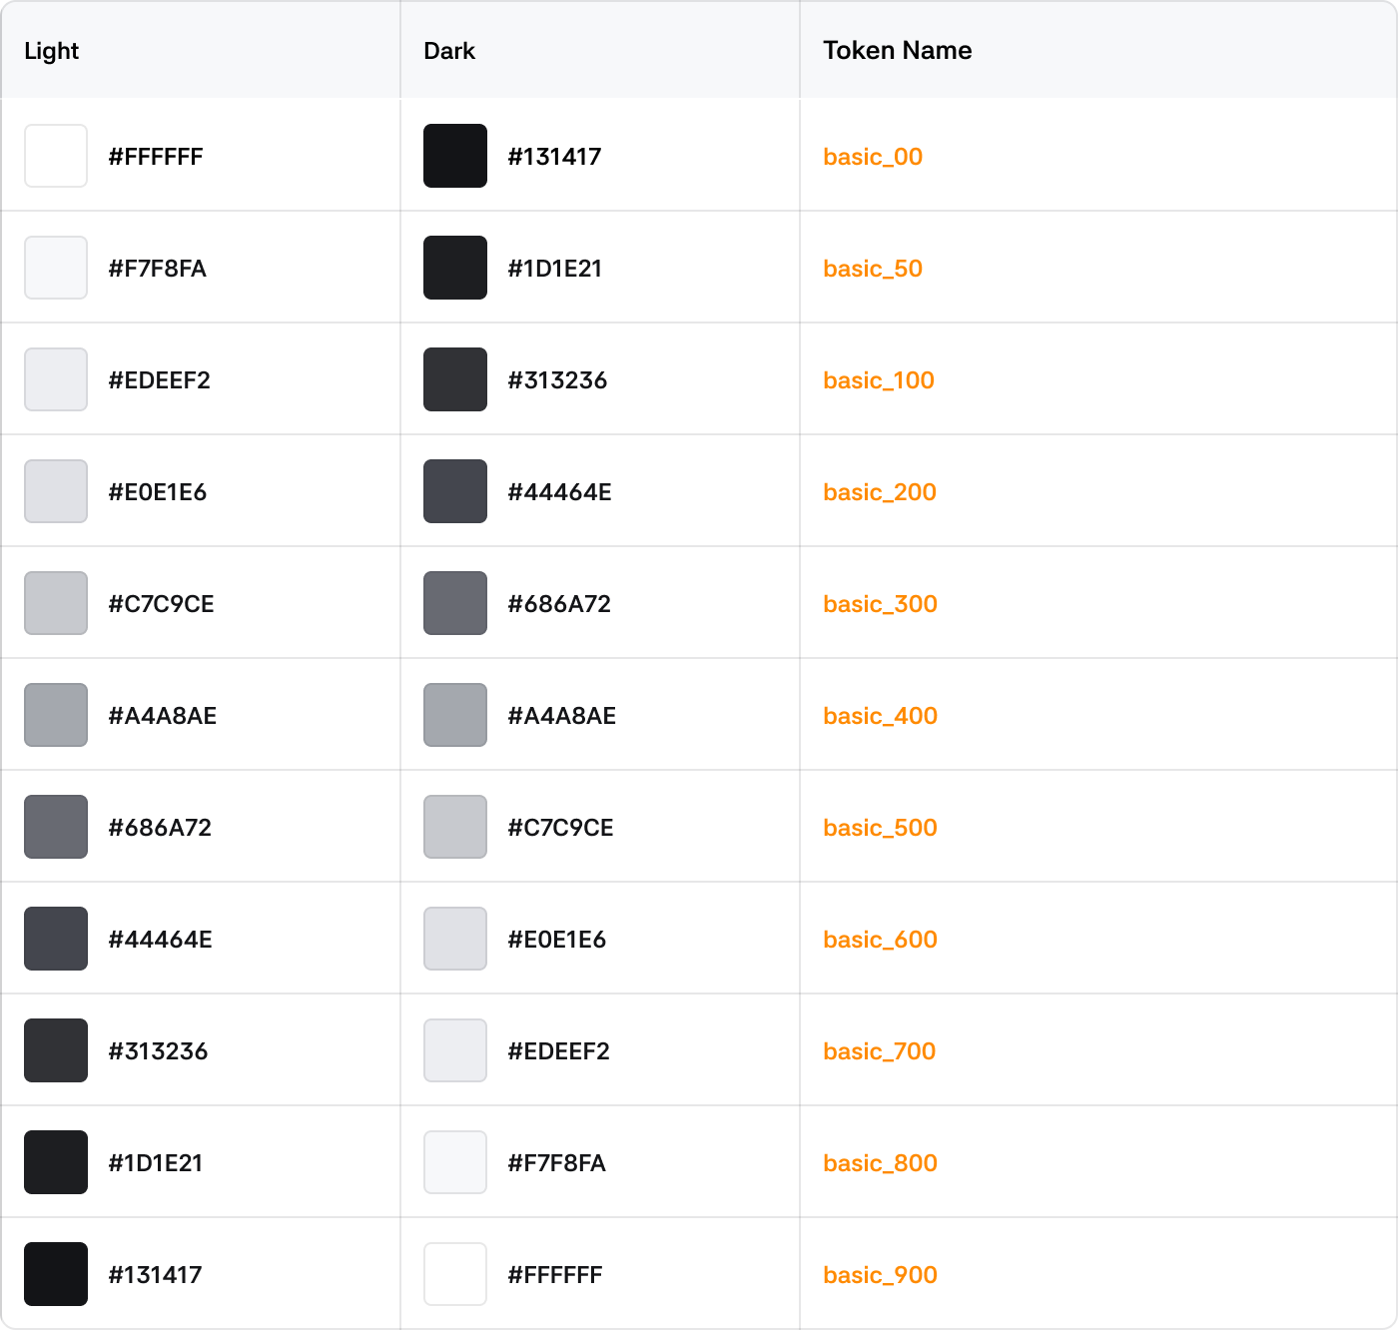Click the Dark column header
Screen dimensions: 1398x1330
click(449, 51)
